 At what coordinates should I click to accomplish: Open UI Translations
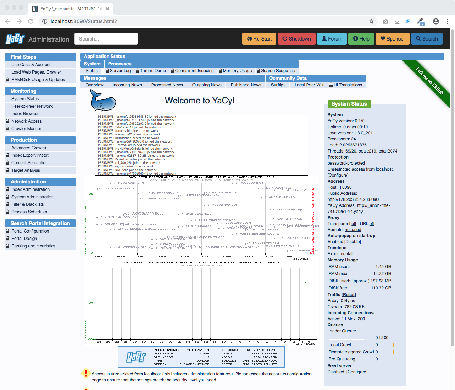345,85
